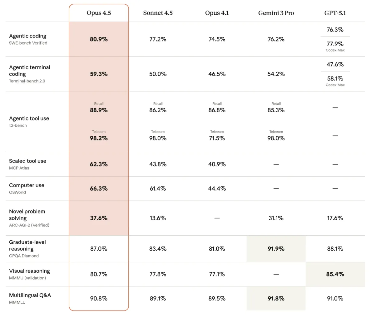The width and height of the screenshot is (371, 317).
Task: Select the Multilingual Q&A row label
Action: [30, 295]
